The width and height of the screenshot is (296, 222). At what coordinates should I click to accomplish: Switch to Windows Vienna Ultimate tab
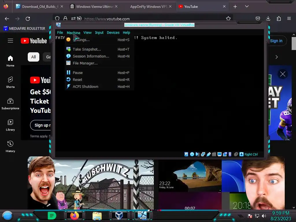[x=94, y=7]
